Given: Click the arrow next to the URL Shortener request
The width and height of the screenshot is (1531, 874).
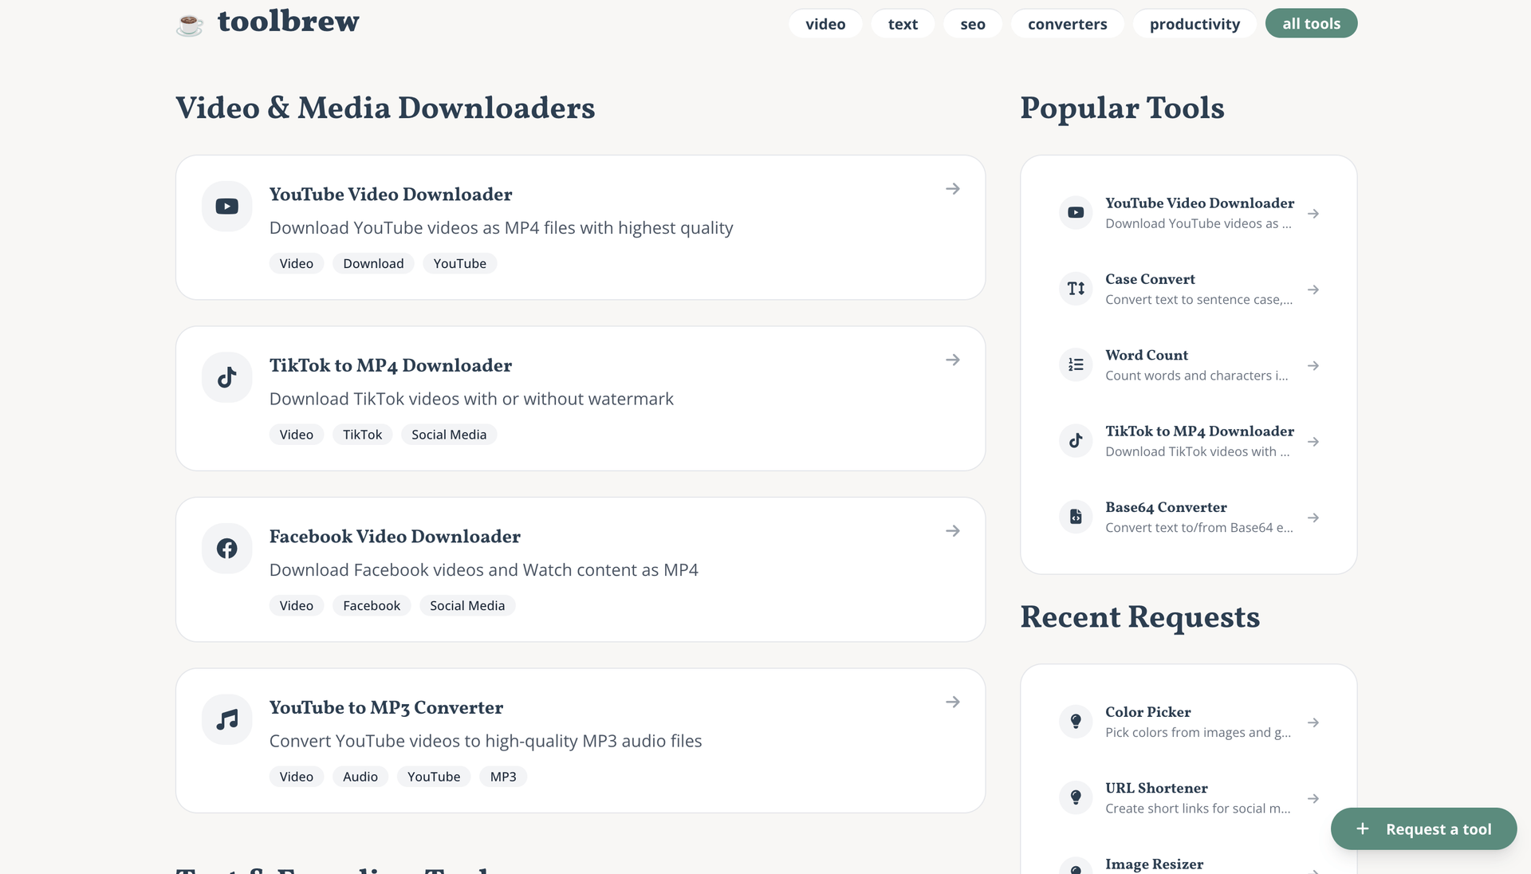Looking at the screenshot, I should click(1313, 798).
